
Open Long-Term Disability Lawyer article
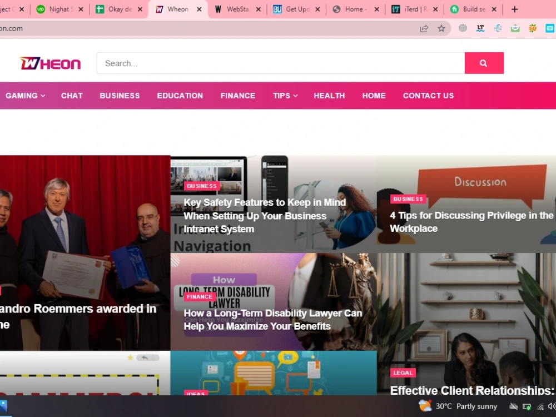pyautogui.click(x=272, y=320)
